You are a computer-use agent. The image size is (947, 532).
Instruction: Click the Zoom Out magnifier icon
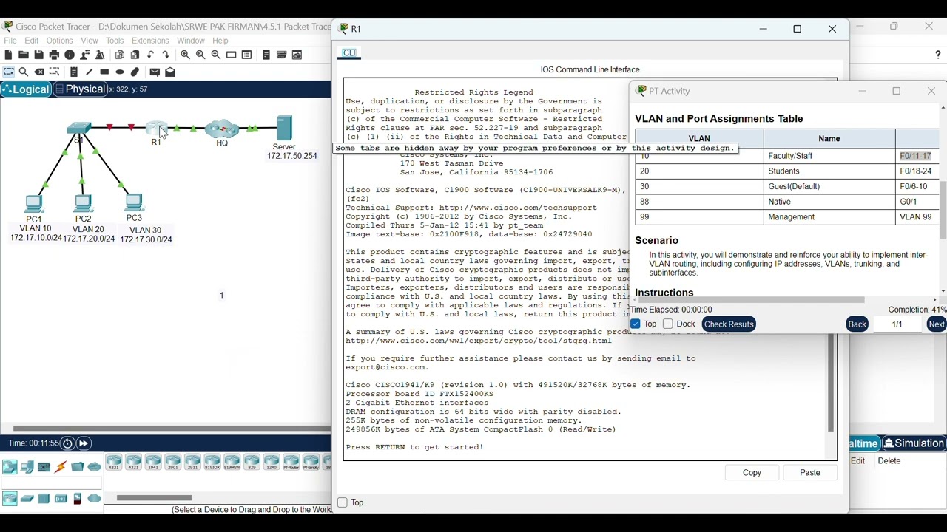pos(216,55)
